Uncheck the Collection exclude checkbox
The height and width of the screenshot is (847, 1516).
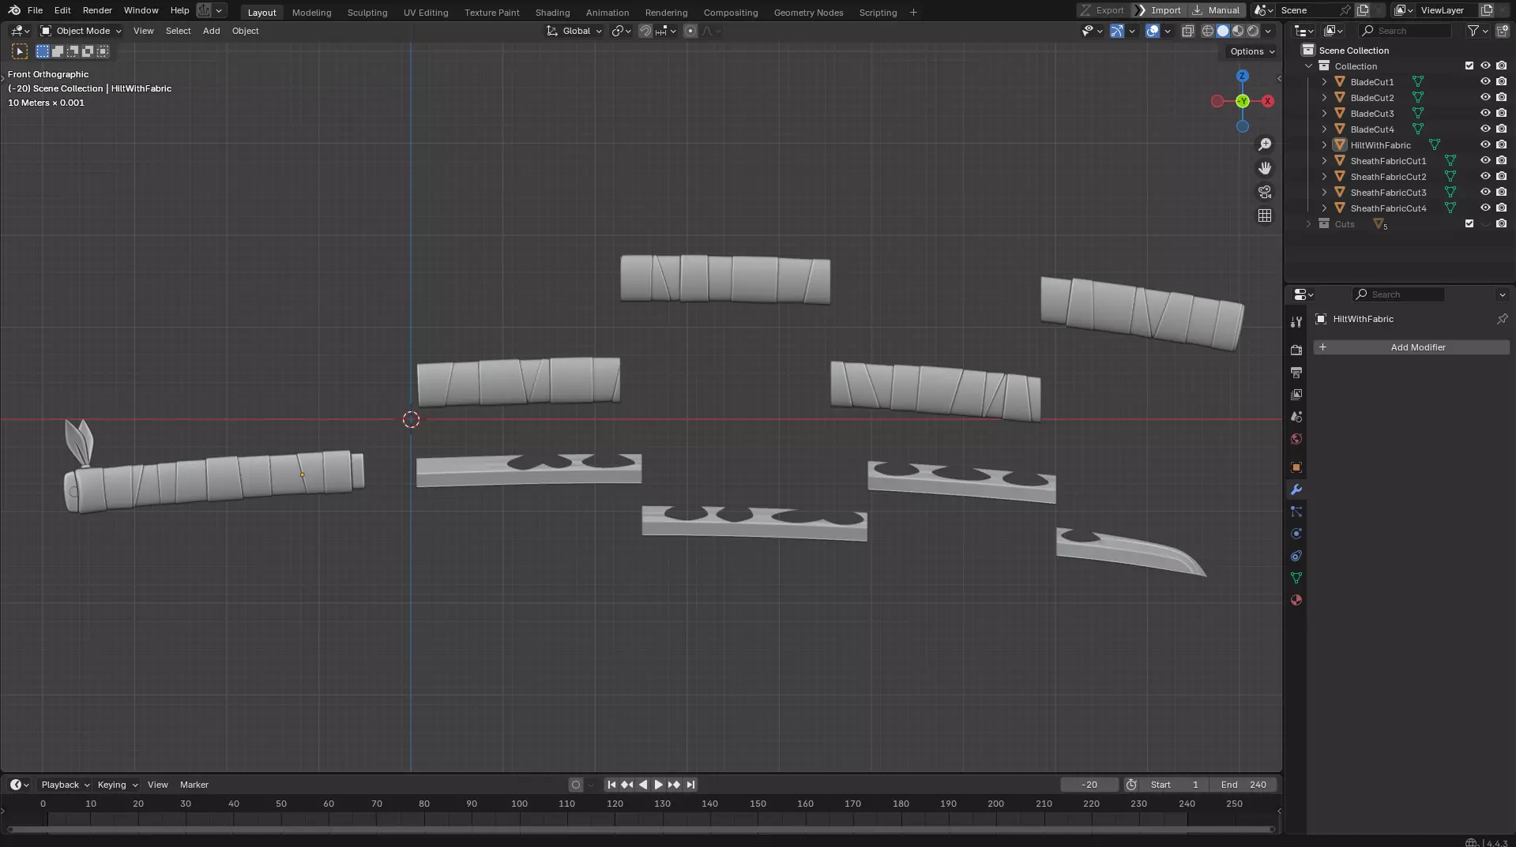coord(1469,66)
